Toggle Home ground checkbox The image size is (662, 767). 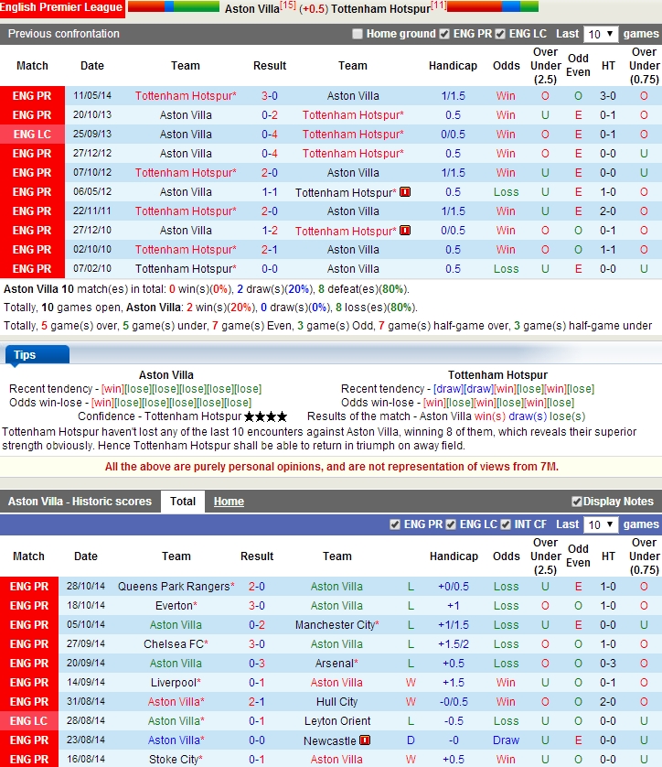(358, 34)
